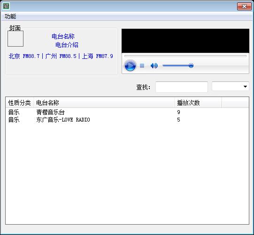Click the volume slider knob
The width and height of the screenshot is (254, 235).
coord(191,65)
